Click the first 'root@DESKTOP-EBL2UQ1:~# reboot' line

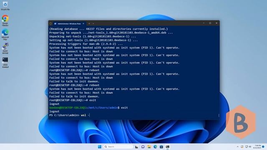click(x=74, y=70)
